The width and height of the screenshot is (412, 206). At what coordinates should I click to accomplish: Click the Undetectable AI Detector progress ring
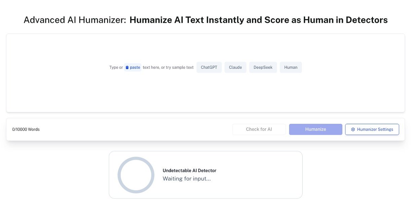(136, 175)
